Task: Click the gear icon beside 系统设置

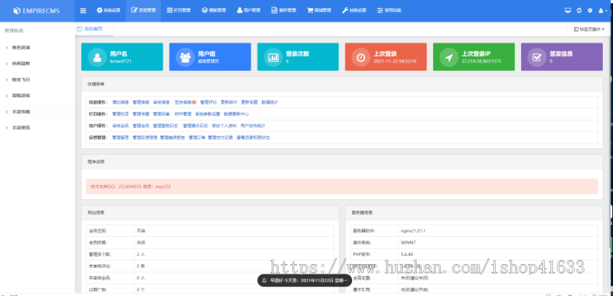Action: coord(99,10)
